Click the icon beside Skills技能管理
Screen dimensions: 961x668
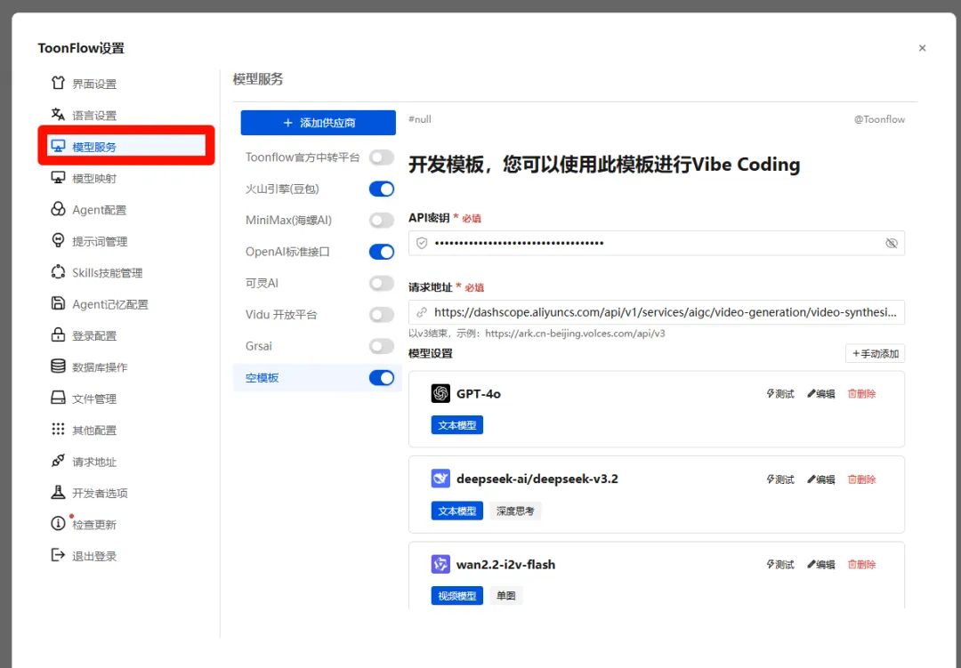click(x=58, y=272)
